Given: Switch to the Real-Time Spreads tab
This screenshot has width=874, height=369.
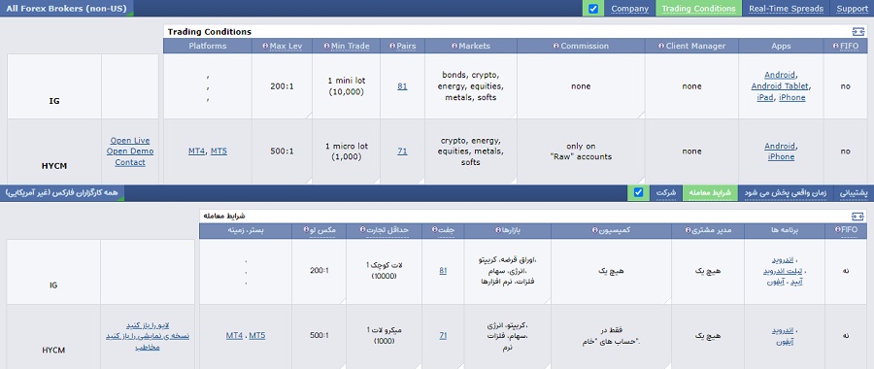Looking at the screenshot, I should click(786, 9).
